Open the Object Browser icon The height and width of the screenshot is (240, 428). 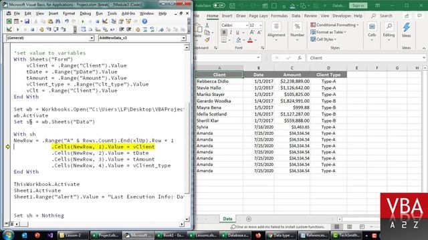[128, 21]
